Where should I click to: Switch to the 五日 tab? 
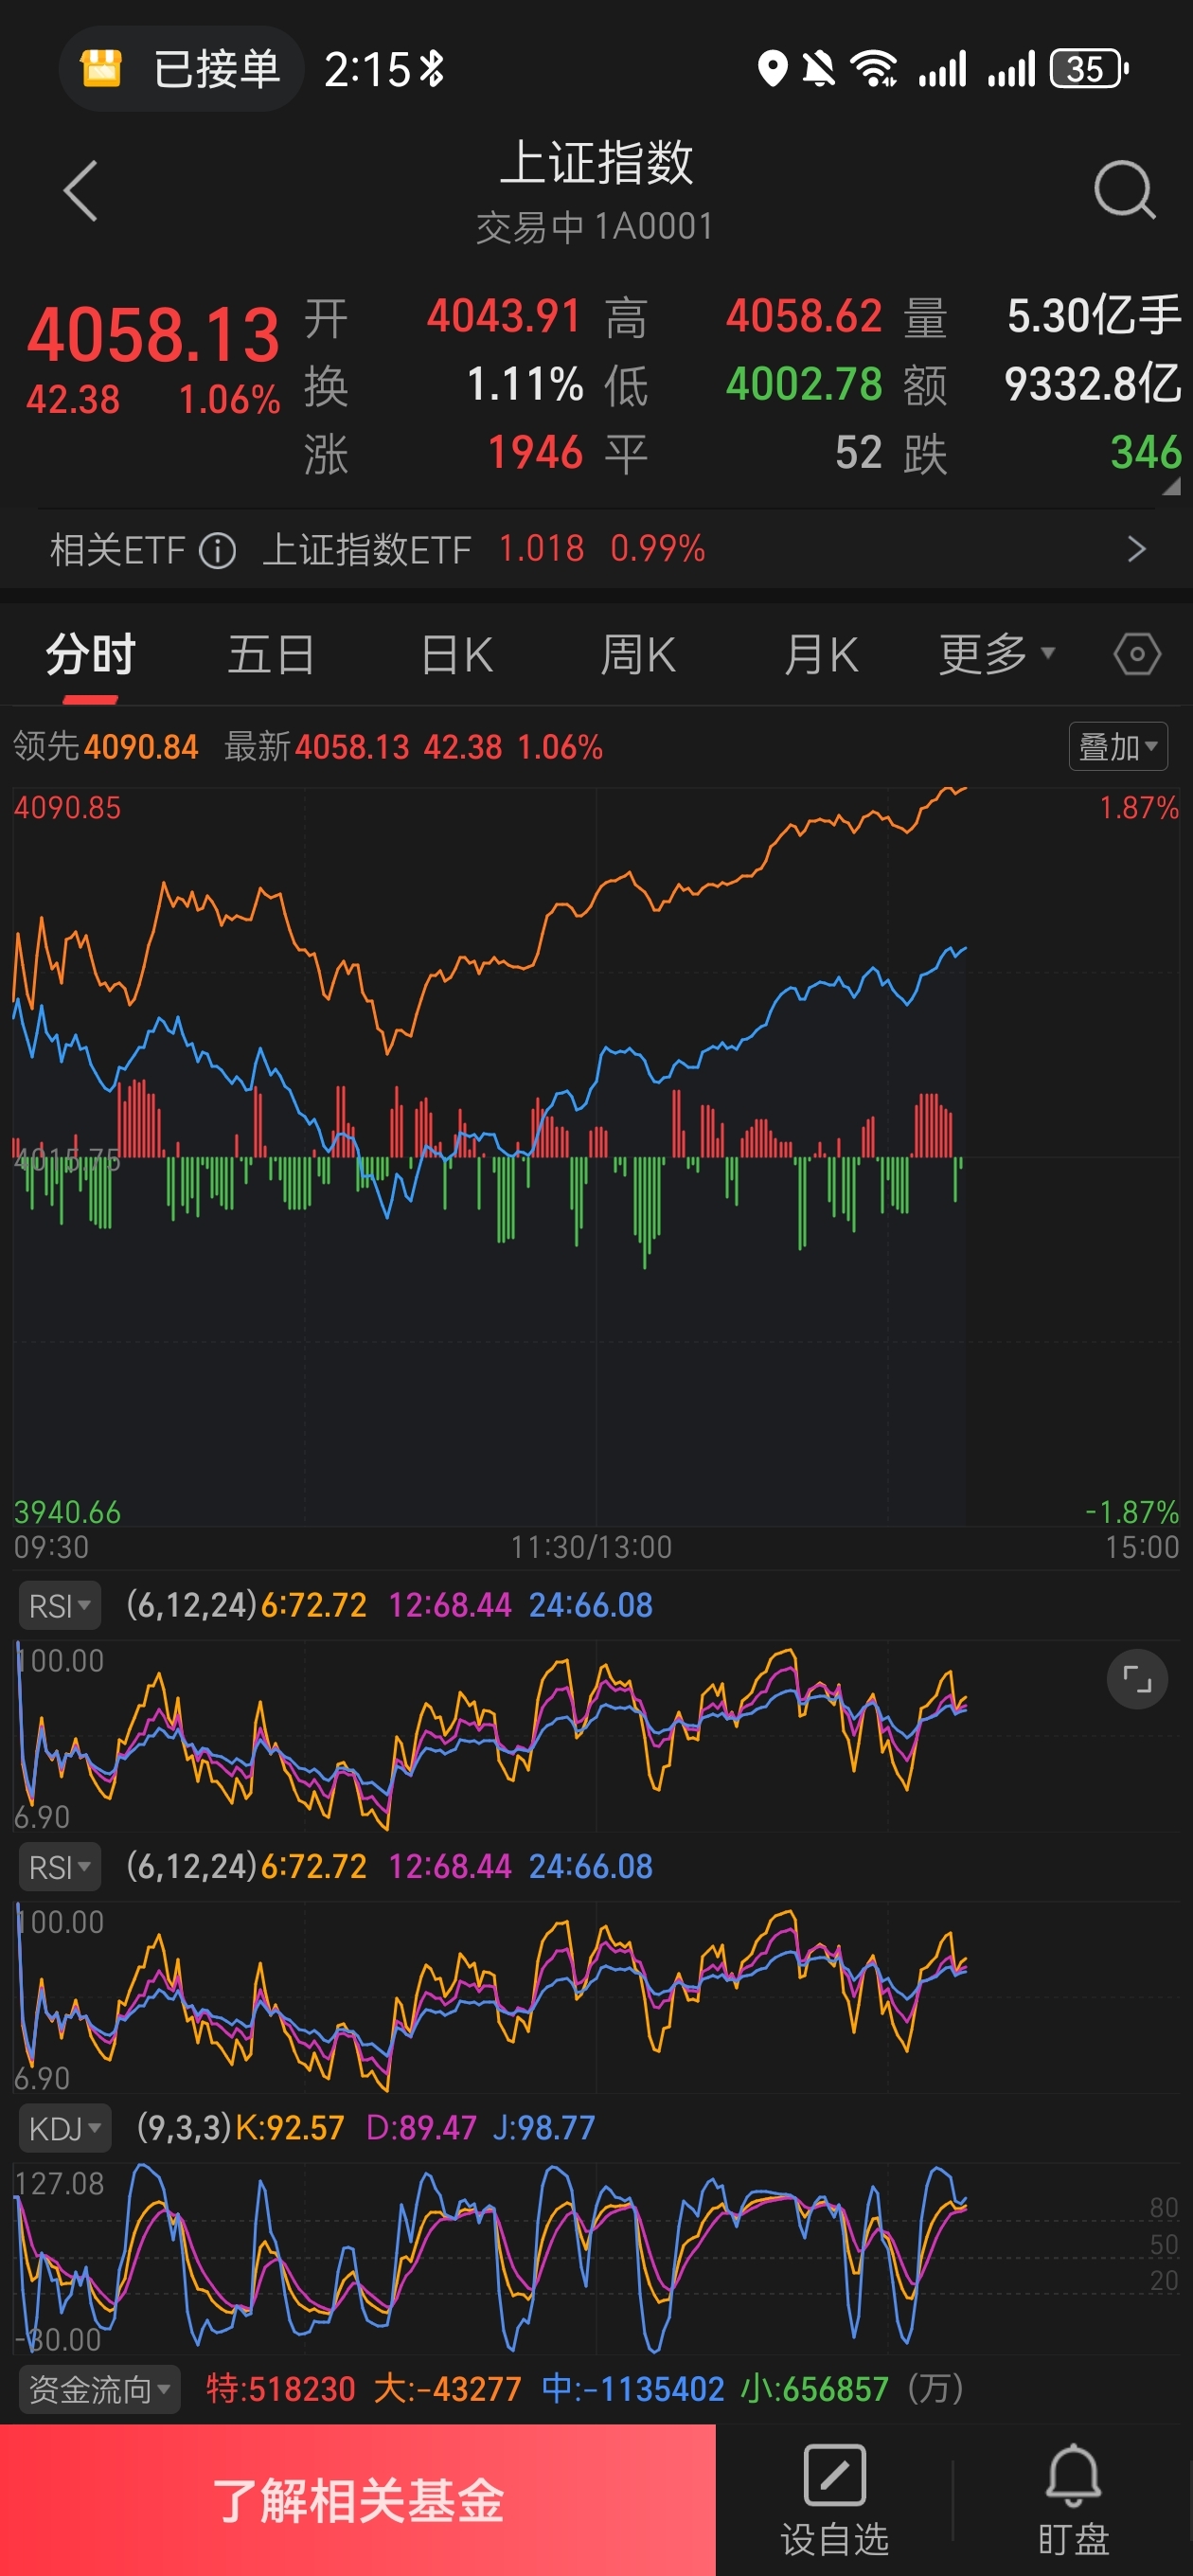271,655
